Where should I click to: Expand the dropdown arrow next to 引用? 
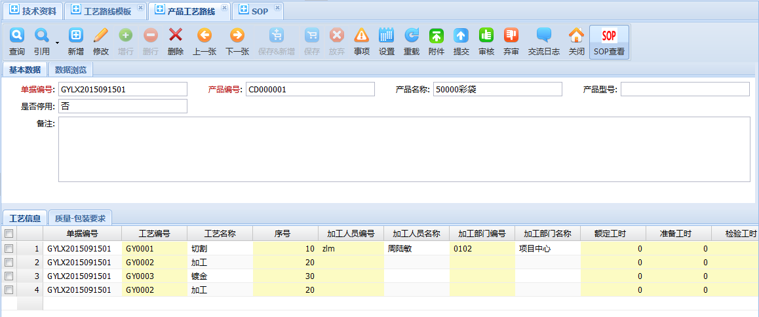(57, 43)
